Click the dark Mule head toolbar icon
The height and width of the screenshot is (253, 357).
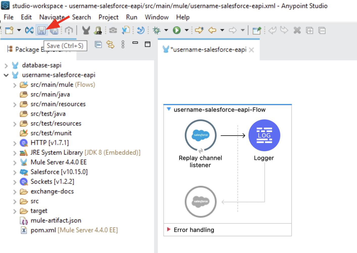pos(86,30)
